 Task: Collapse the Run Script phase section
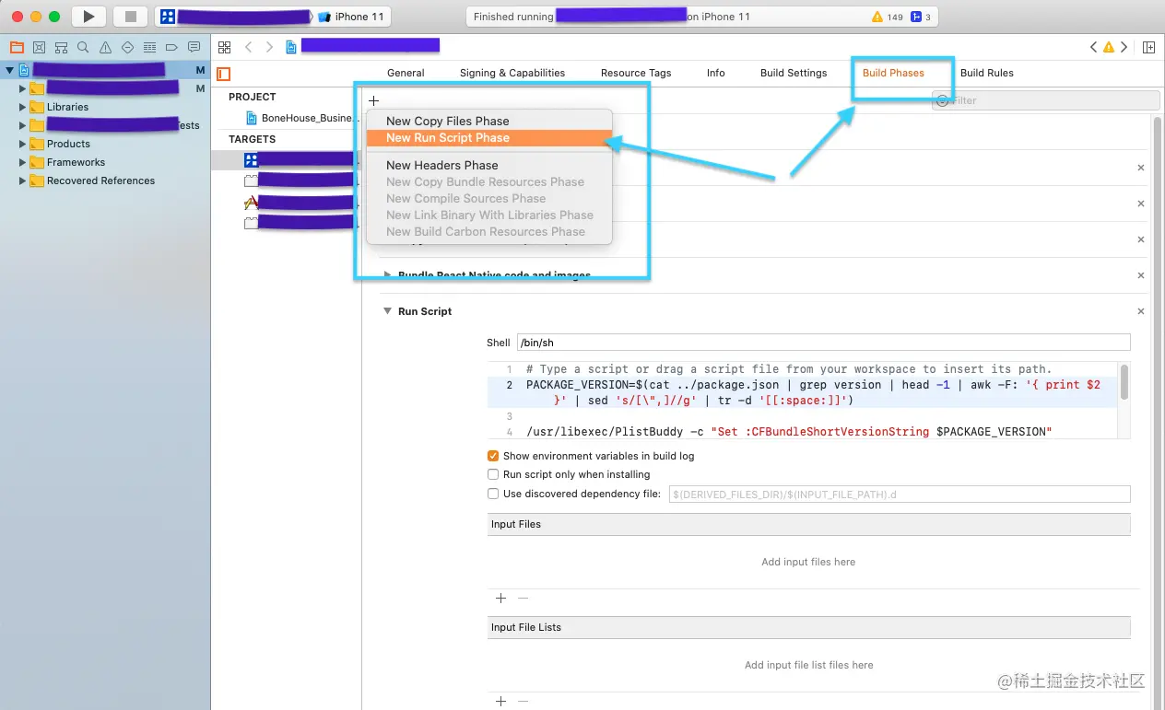387,311
